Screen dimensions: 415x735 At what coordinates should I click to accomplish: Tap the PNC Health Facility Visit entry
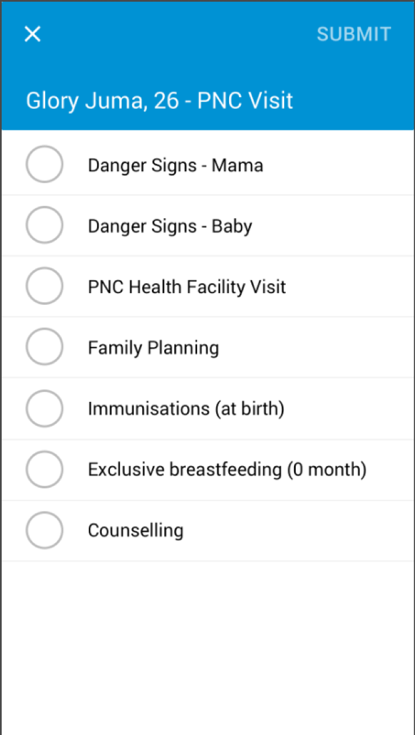pos(187,286)
